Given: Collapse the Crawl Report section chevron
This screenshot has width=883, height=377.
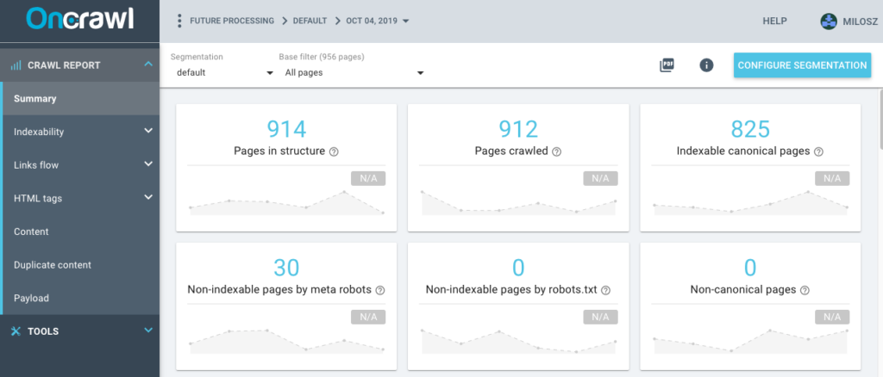Looking at the screenshot, I should [x=148, y=65].
